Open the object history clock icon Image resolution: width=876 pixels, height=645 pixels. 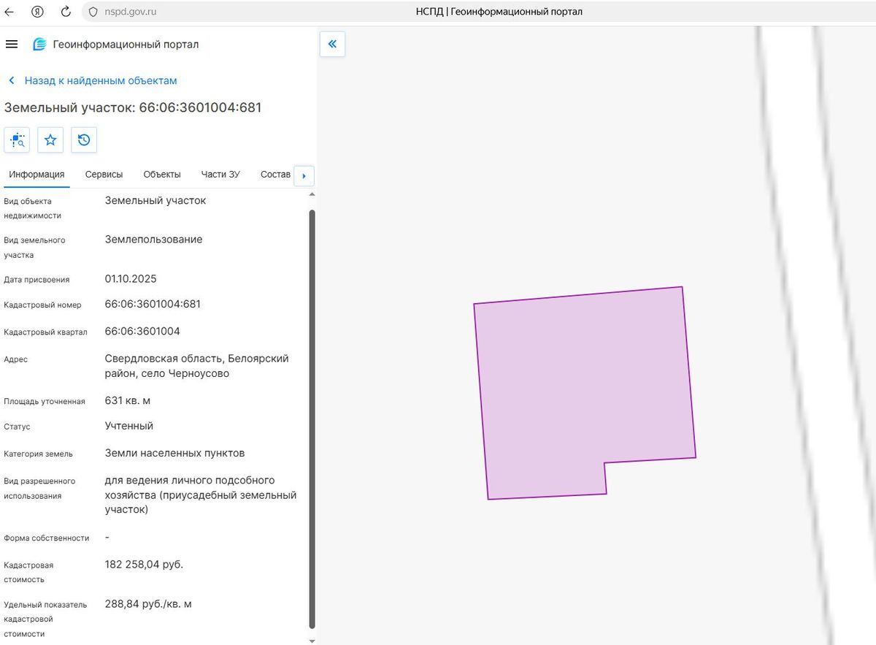pyautogui.click(x=84, y=140)
